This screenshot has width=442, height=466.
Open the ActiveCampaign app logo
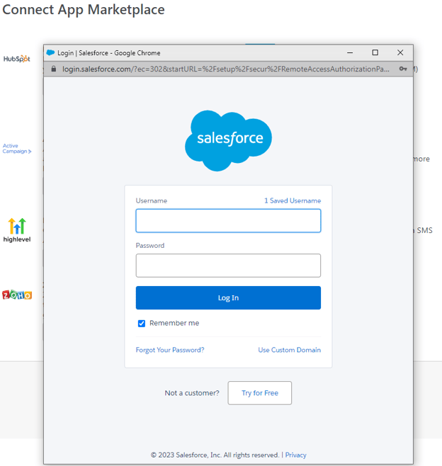pyautogui.click(x=17, y=149)
